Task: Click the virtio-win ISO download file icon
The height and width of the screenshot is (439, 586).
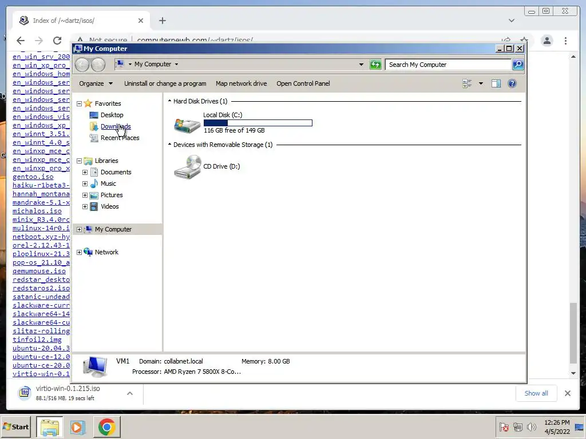Action: click(x=25, y=392)
